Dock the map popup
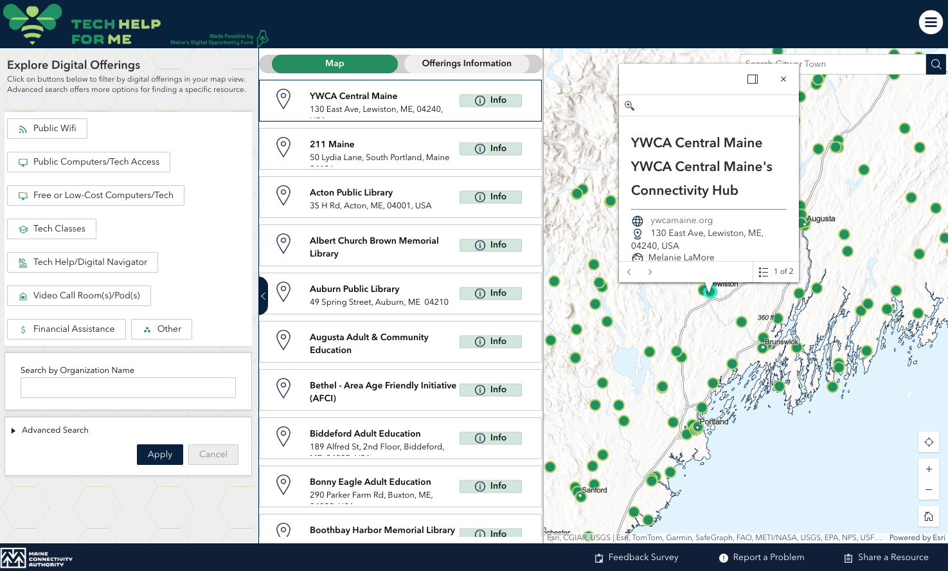Viewport: 948px width, 571px height. tap(753, 79)
